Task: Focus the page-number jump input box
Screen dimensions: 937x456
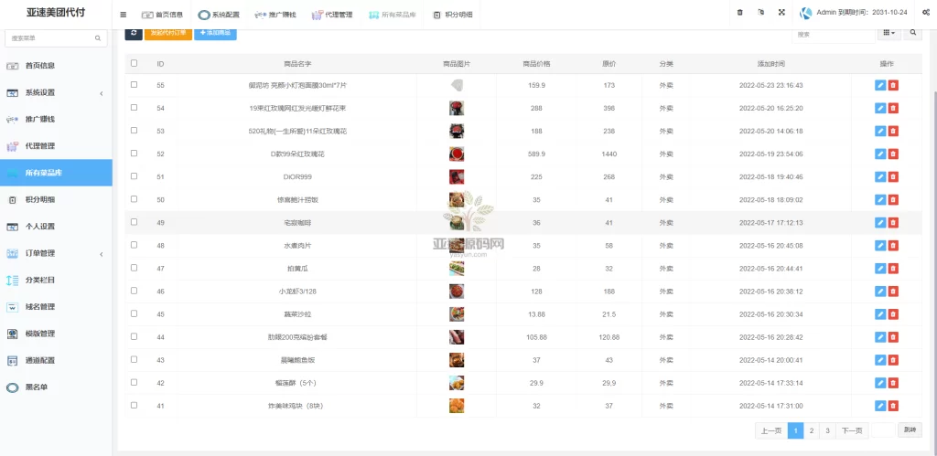Action: click(x=883, y=429)
